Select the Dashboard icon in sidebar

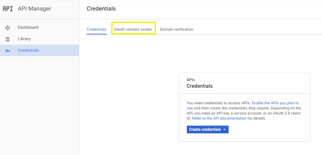[8, 27]
